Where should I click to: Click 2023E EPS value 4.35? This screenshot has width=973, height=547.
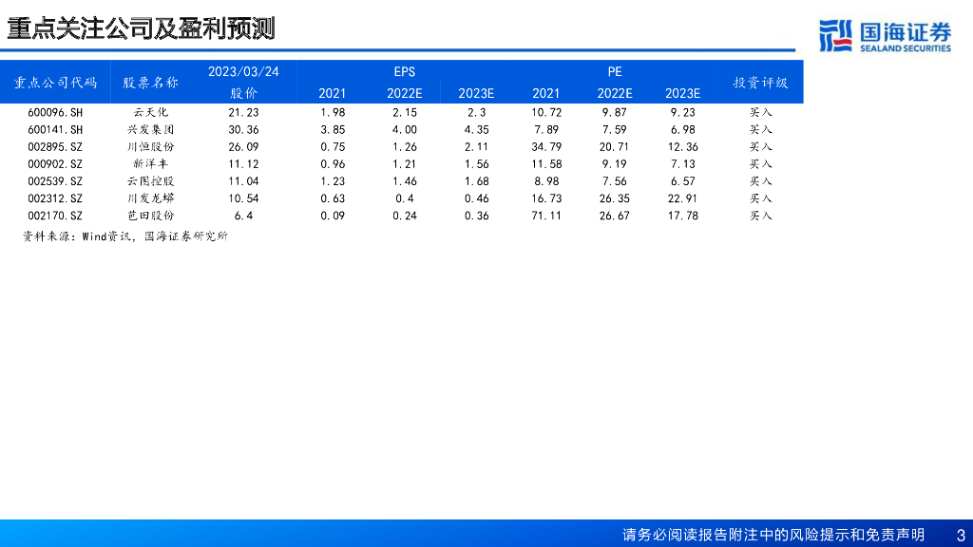(477, 129)
